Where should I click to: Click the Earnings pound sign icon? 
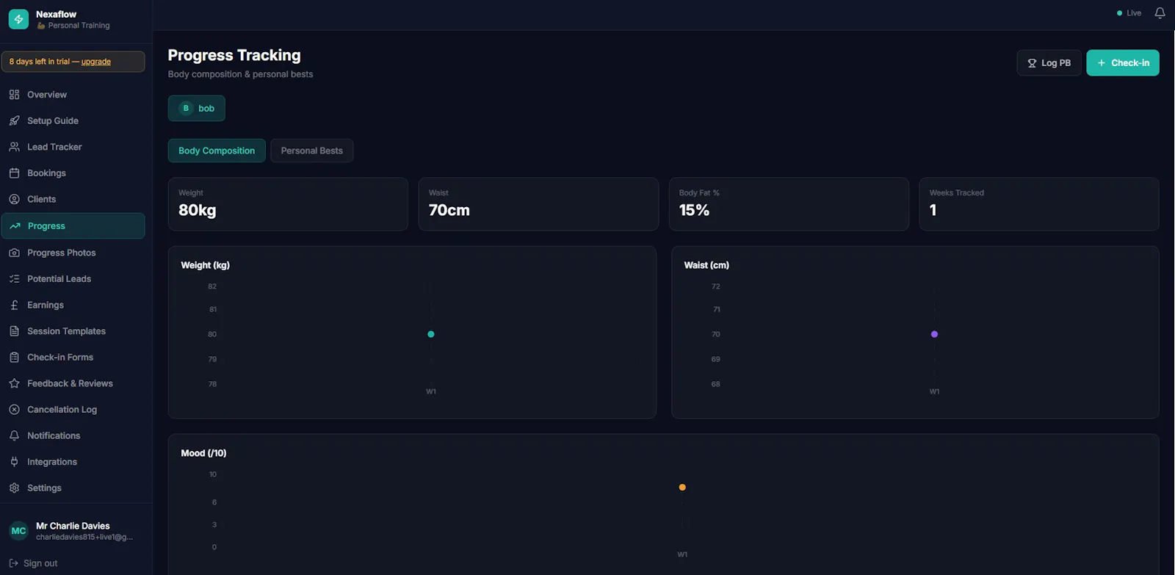pyautogui.click(x=14, y=305)
